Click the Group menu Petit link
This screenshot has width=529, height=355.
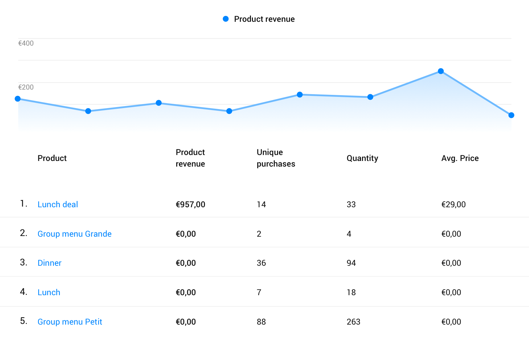(70, 322)
